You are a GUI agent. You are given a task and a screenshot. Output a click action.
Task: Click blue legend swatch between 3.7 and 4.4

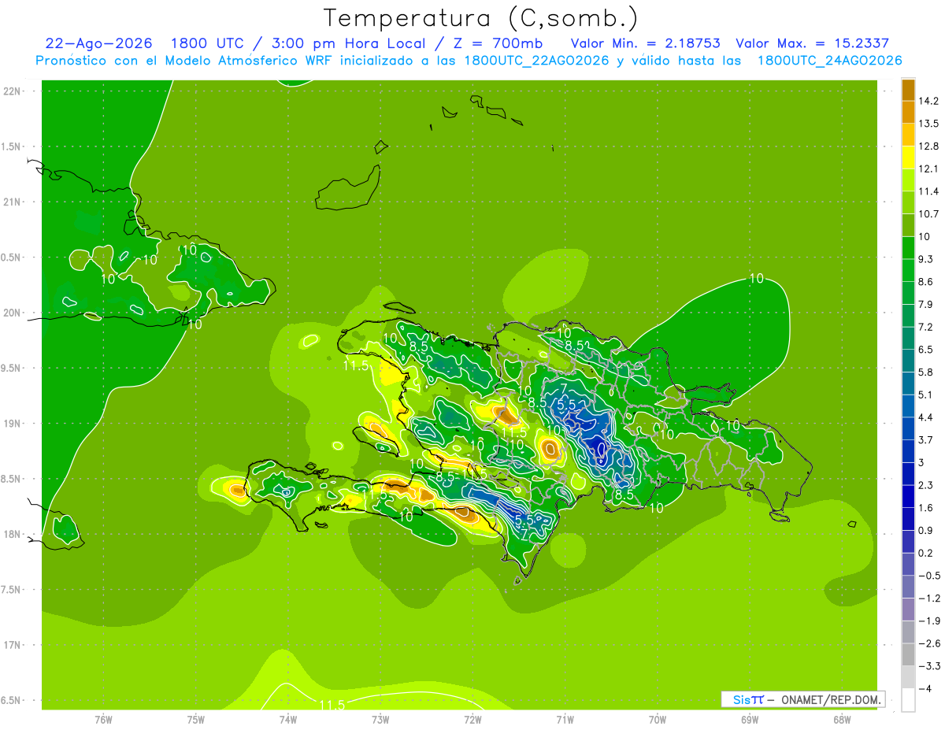[x=908, y=428]
